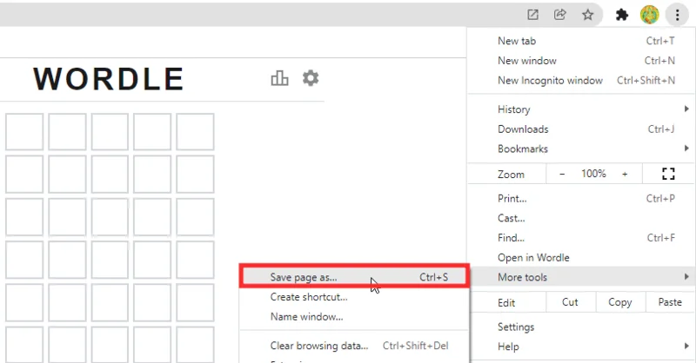The image size is (696, 363).
Task: Click the 100% zoom level value
Action: (x=593, y=174)
